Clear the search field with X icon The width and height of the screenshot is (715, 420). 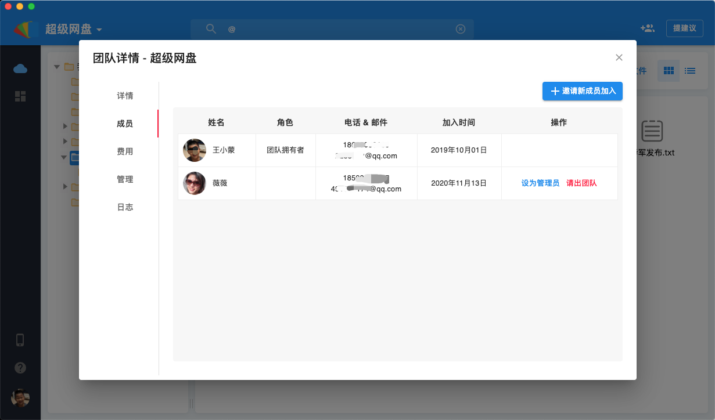461,29
